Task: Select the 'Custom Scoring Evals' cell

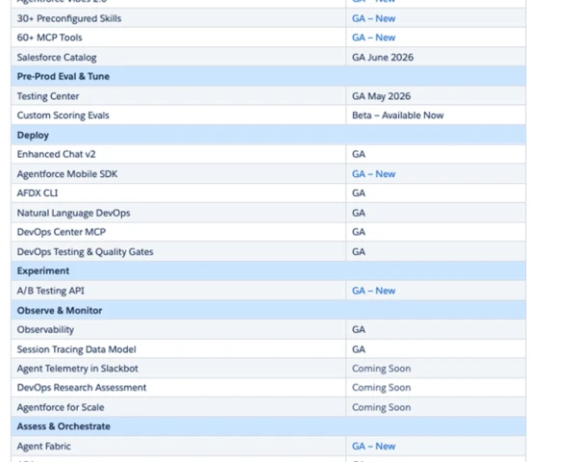Action: tap(179, 115)
